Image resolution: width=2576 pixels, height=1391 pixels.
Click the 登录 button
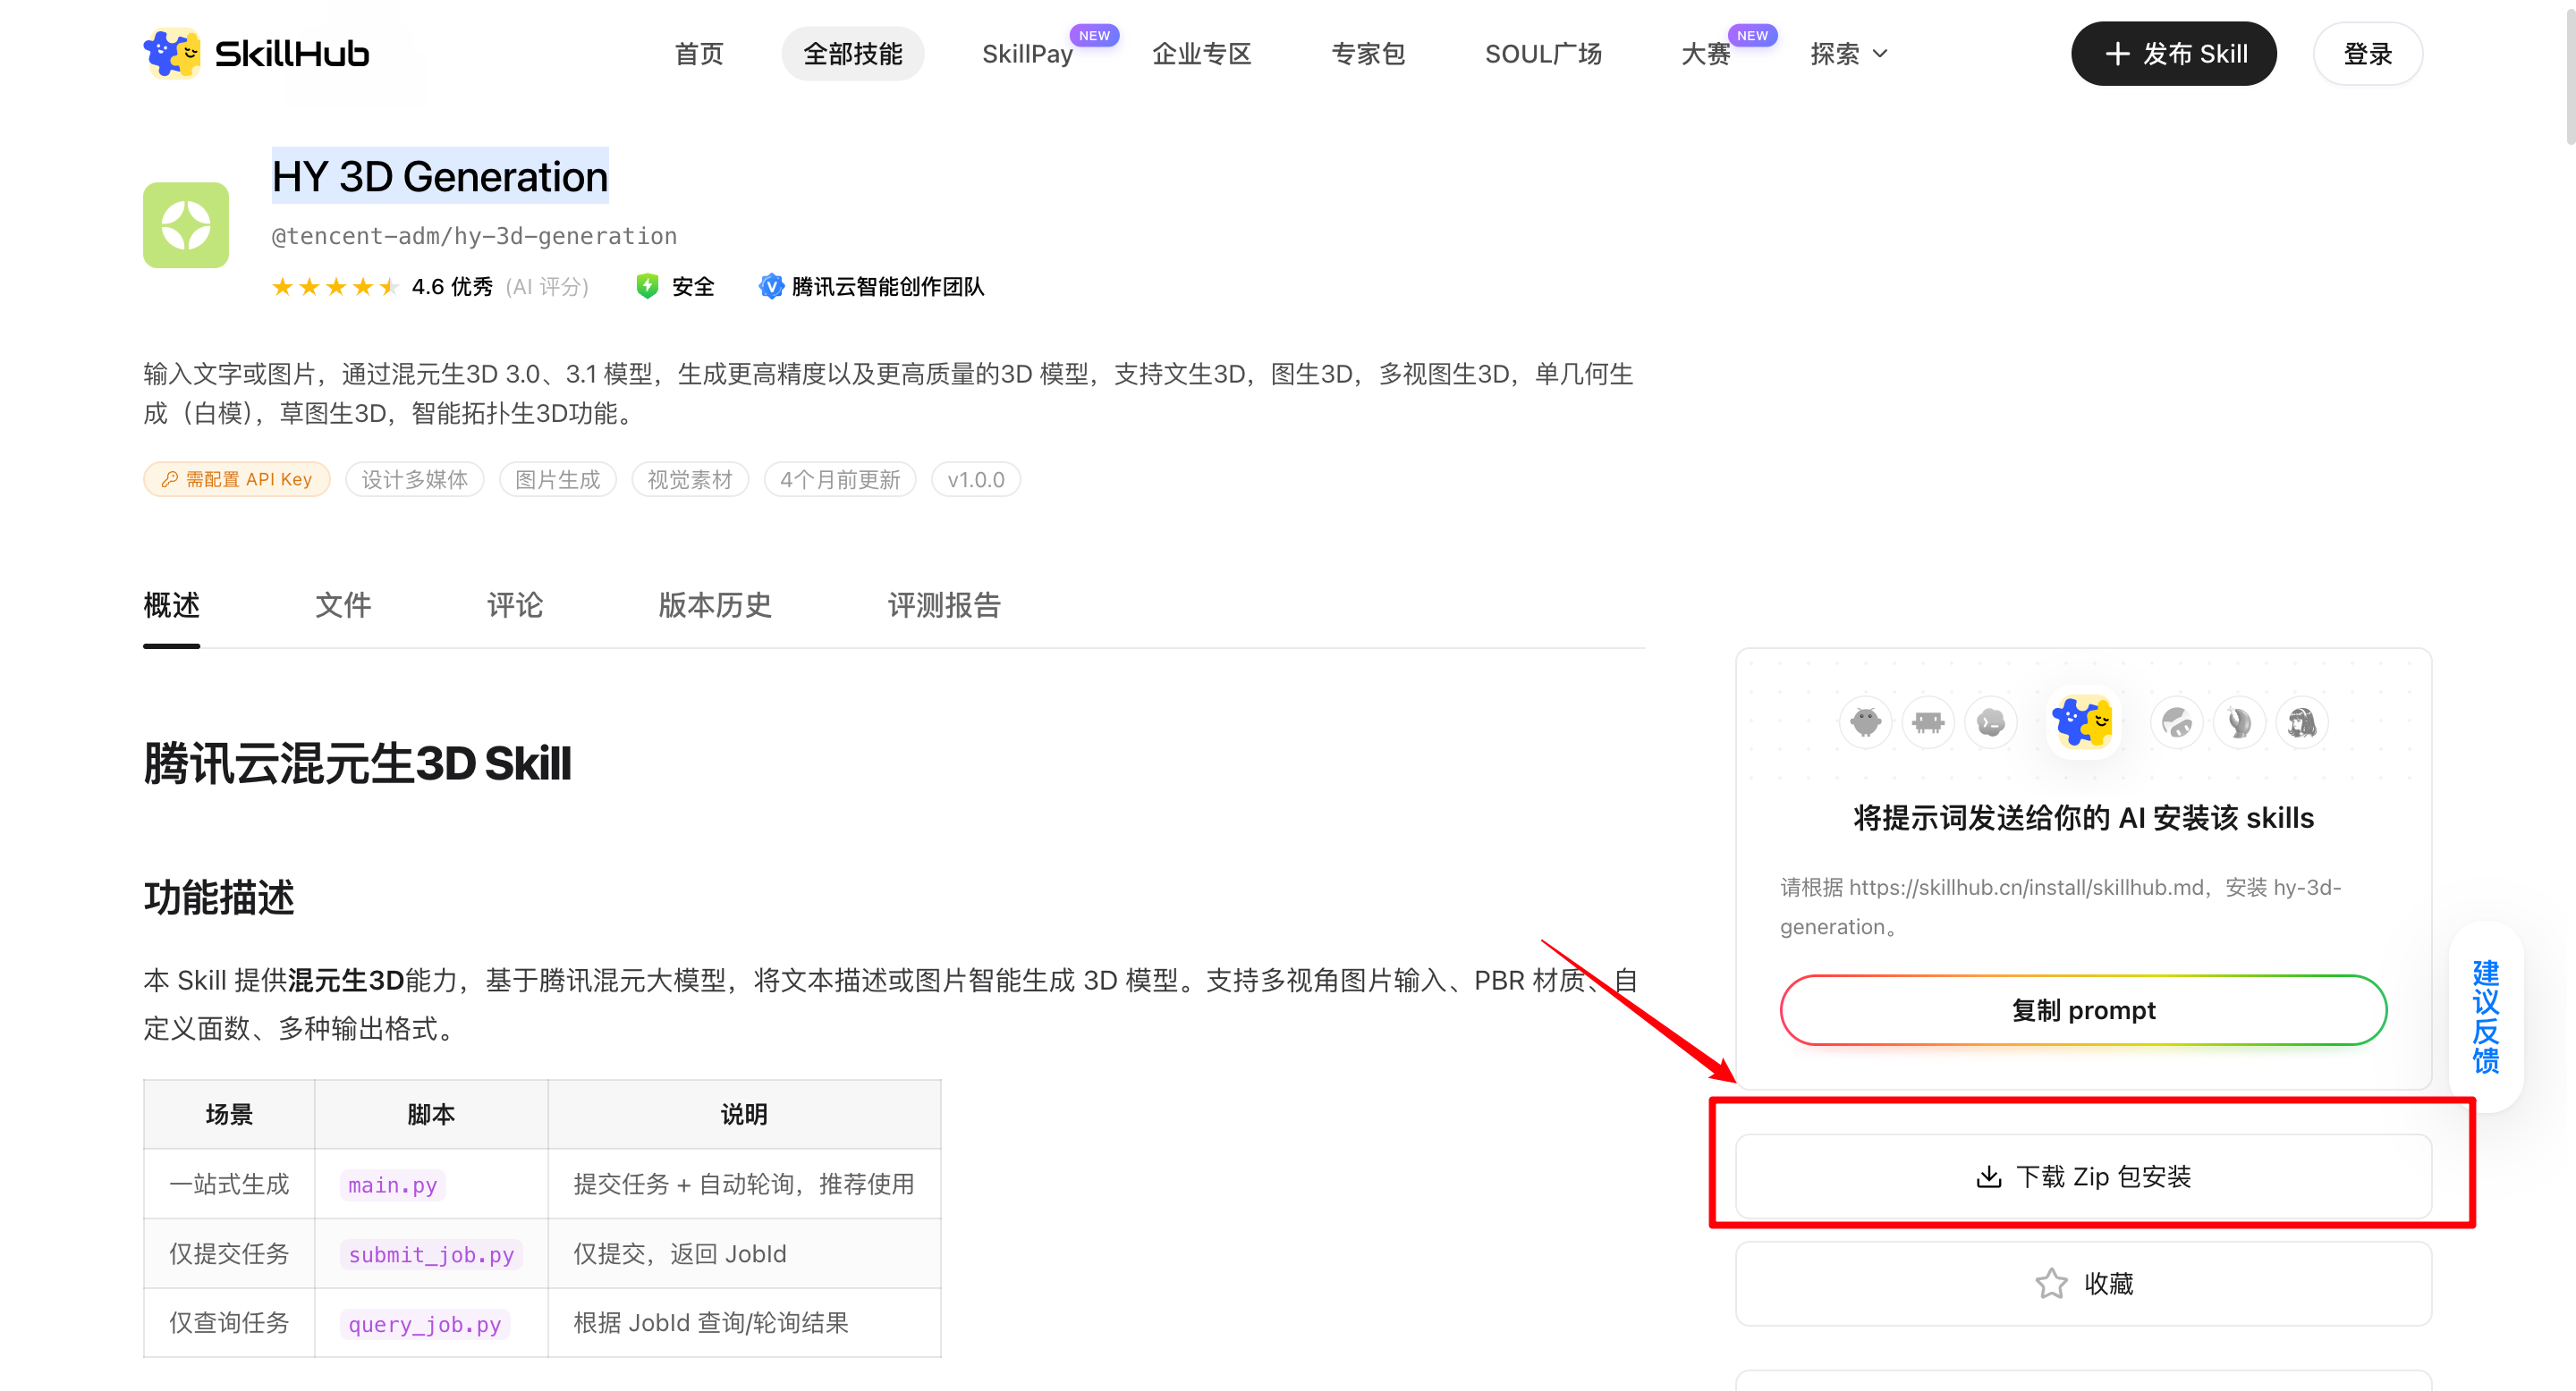point(2367,54)
